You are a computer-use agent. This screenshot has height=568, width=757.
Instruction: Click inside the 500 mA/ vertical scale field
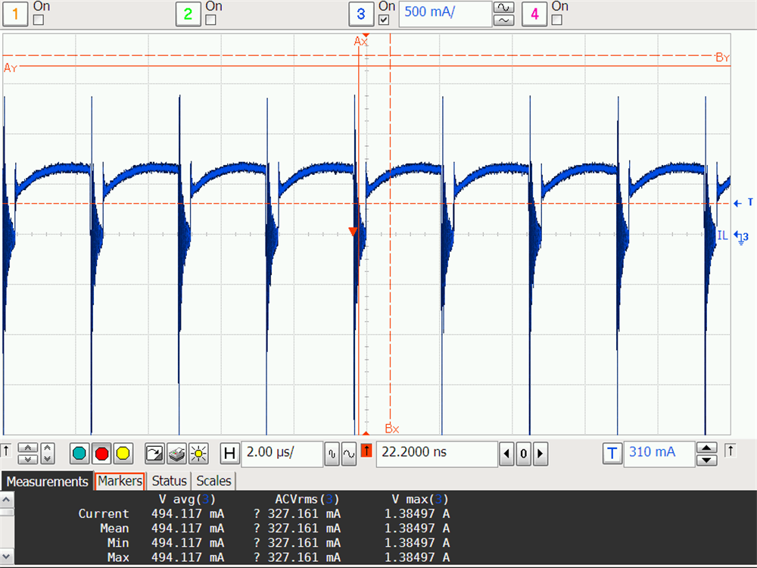click(x=445, y=14)
